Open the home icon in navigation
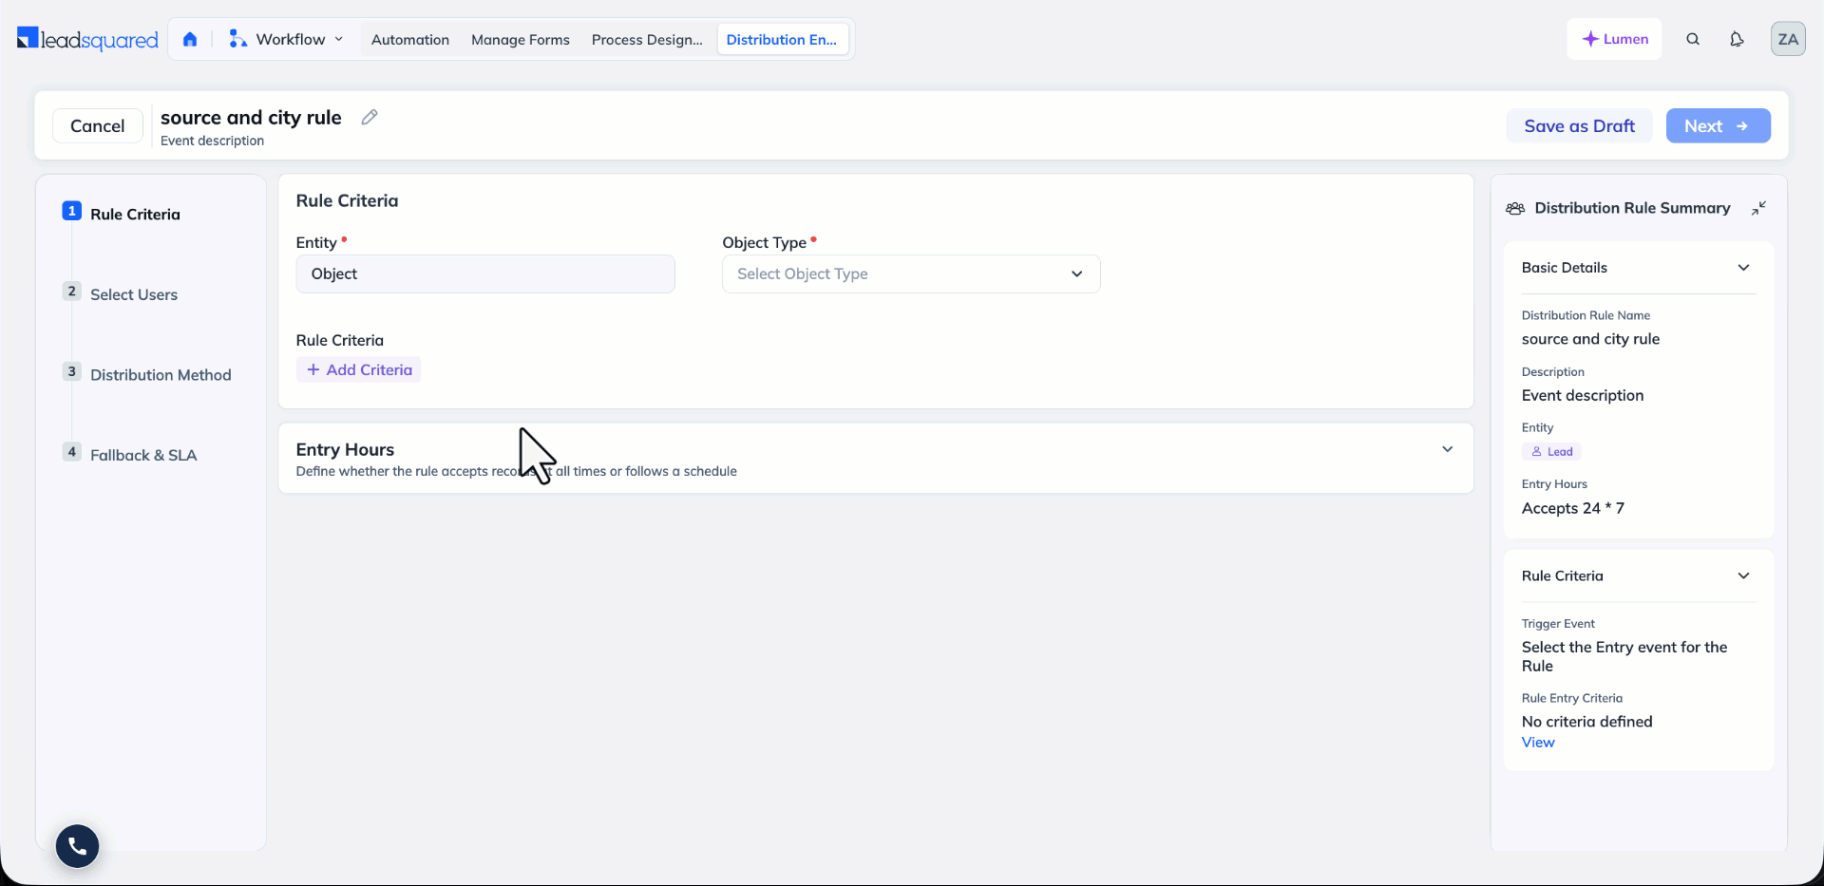 pyautogui.click(x=190, y=39)
